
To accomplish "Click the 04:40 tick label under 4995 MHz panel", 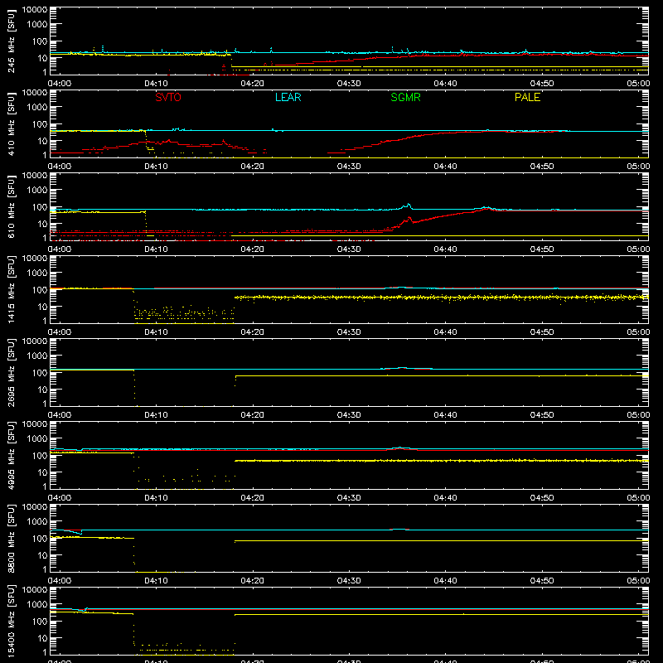I will click(x=445, y=498).
